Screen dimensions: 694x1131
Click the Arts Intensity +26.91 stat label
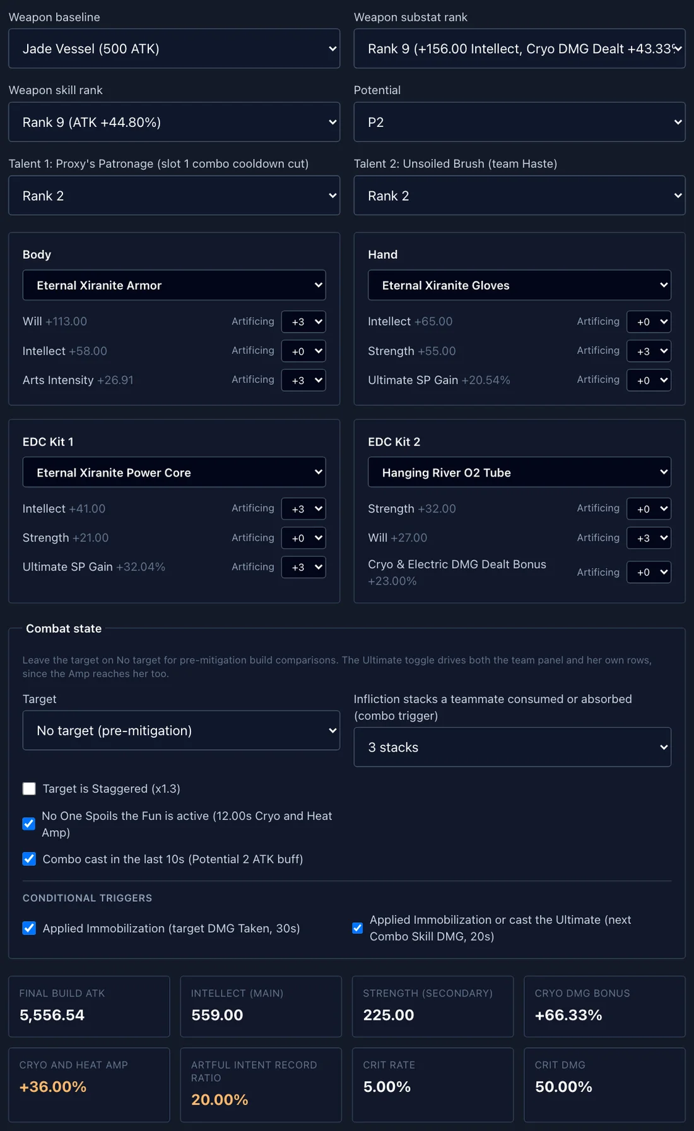78,380
